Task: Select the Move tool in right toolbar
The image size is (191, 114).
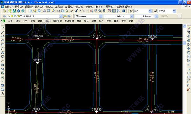Action: coord(189,48)
